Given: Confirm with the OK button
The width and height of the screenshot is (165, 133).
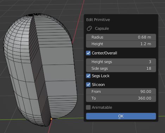Looking at the screenshot, I should tap(121, 116).
